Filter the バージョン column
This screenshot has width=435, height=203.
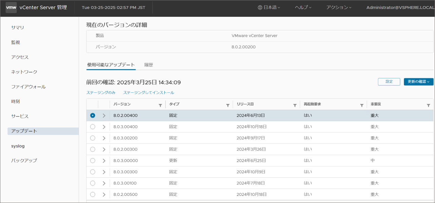[x=160, y=106]
